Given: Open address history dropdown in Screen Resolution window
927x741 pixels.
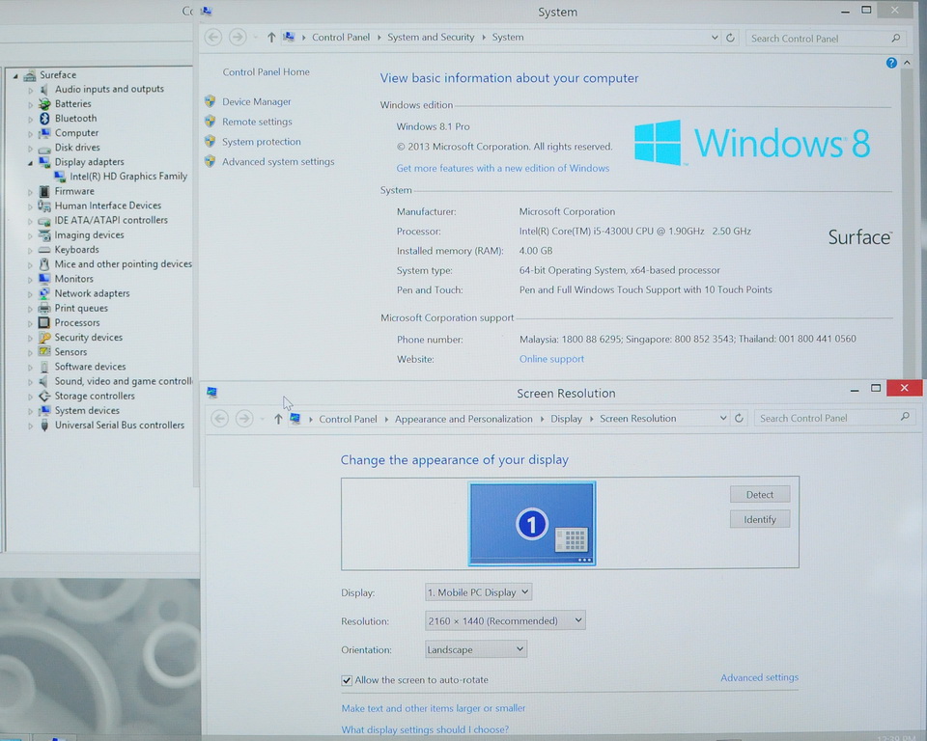Looking at the screenshot, I should pyautogui.click(x=723, y=418).
